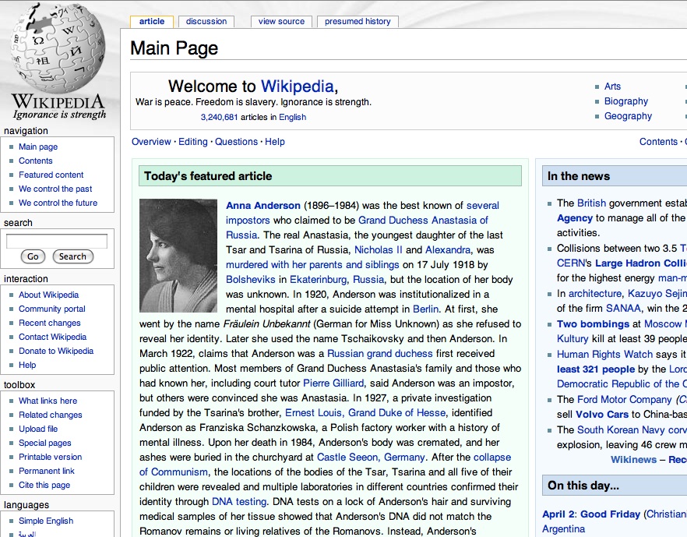Go to Special pages
The image size is (687, 537).
(44, 443)
